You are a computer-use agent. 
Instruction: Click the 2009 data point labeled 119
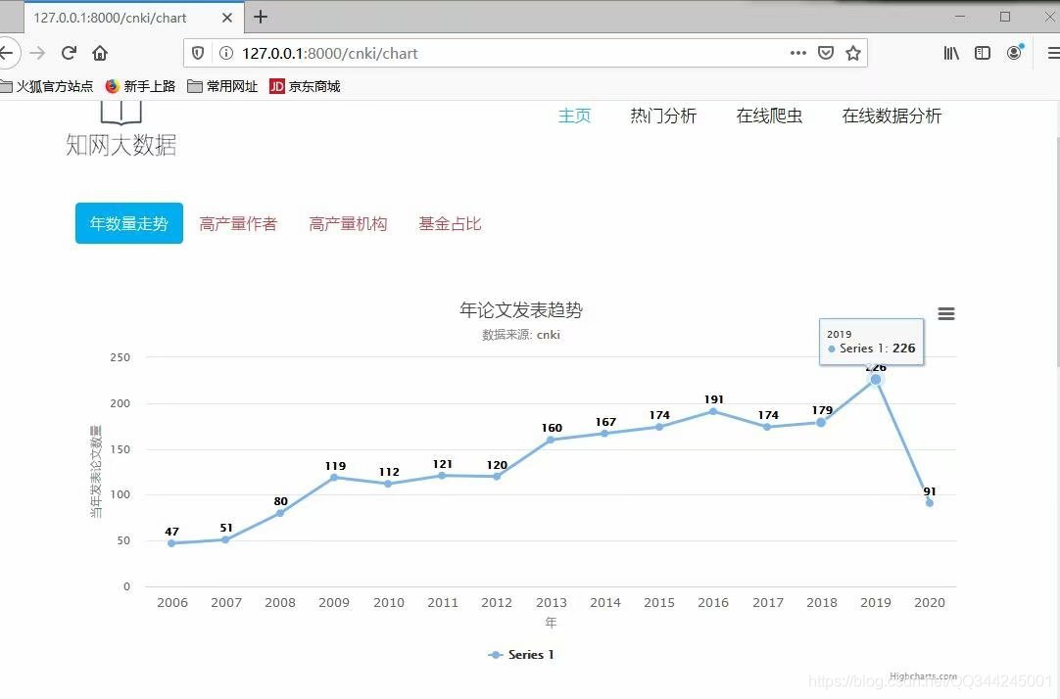tap(334, 478)
